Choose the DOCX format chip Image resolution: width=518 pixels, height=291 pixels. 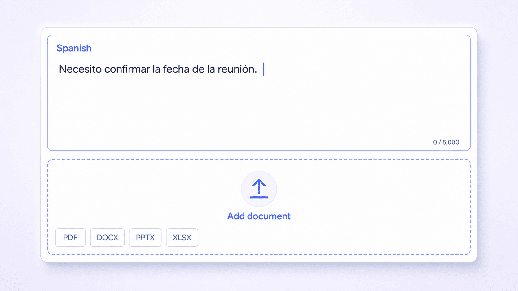pos(107,238)
